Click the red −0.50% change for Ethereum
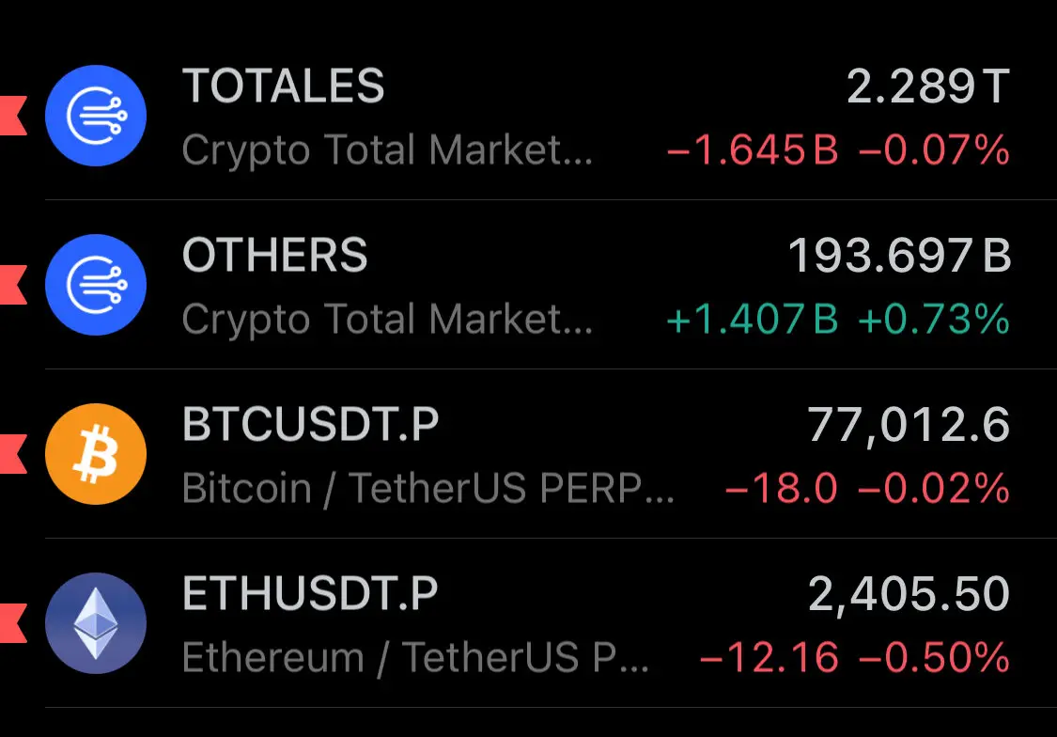The width and height of the screenshot is (1057, 737). (934, 657)
